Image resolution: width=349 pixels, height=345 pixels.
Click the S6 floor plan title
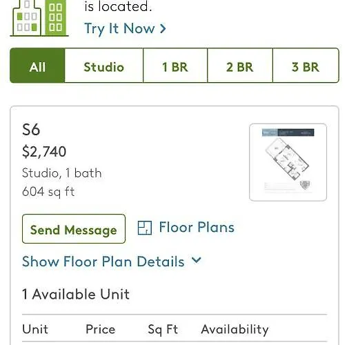coord(31,130)
